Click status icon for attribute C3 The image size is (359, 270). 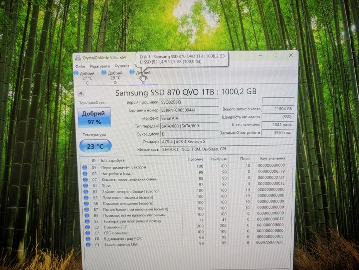click(87, 227)
